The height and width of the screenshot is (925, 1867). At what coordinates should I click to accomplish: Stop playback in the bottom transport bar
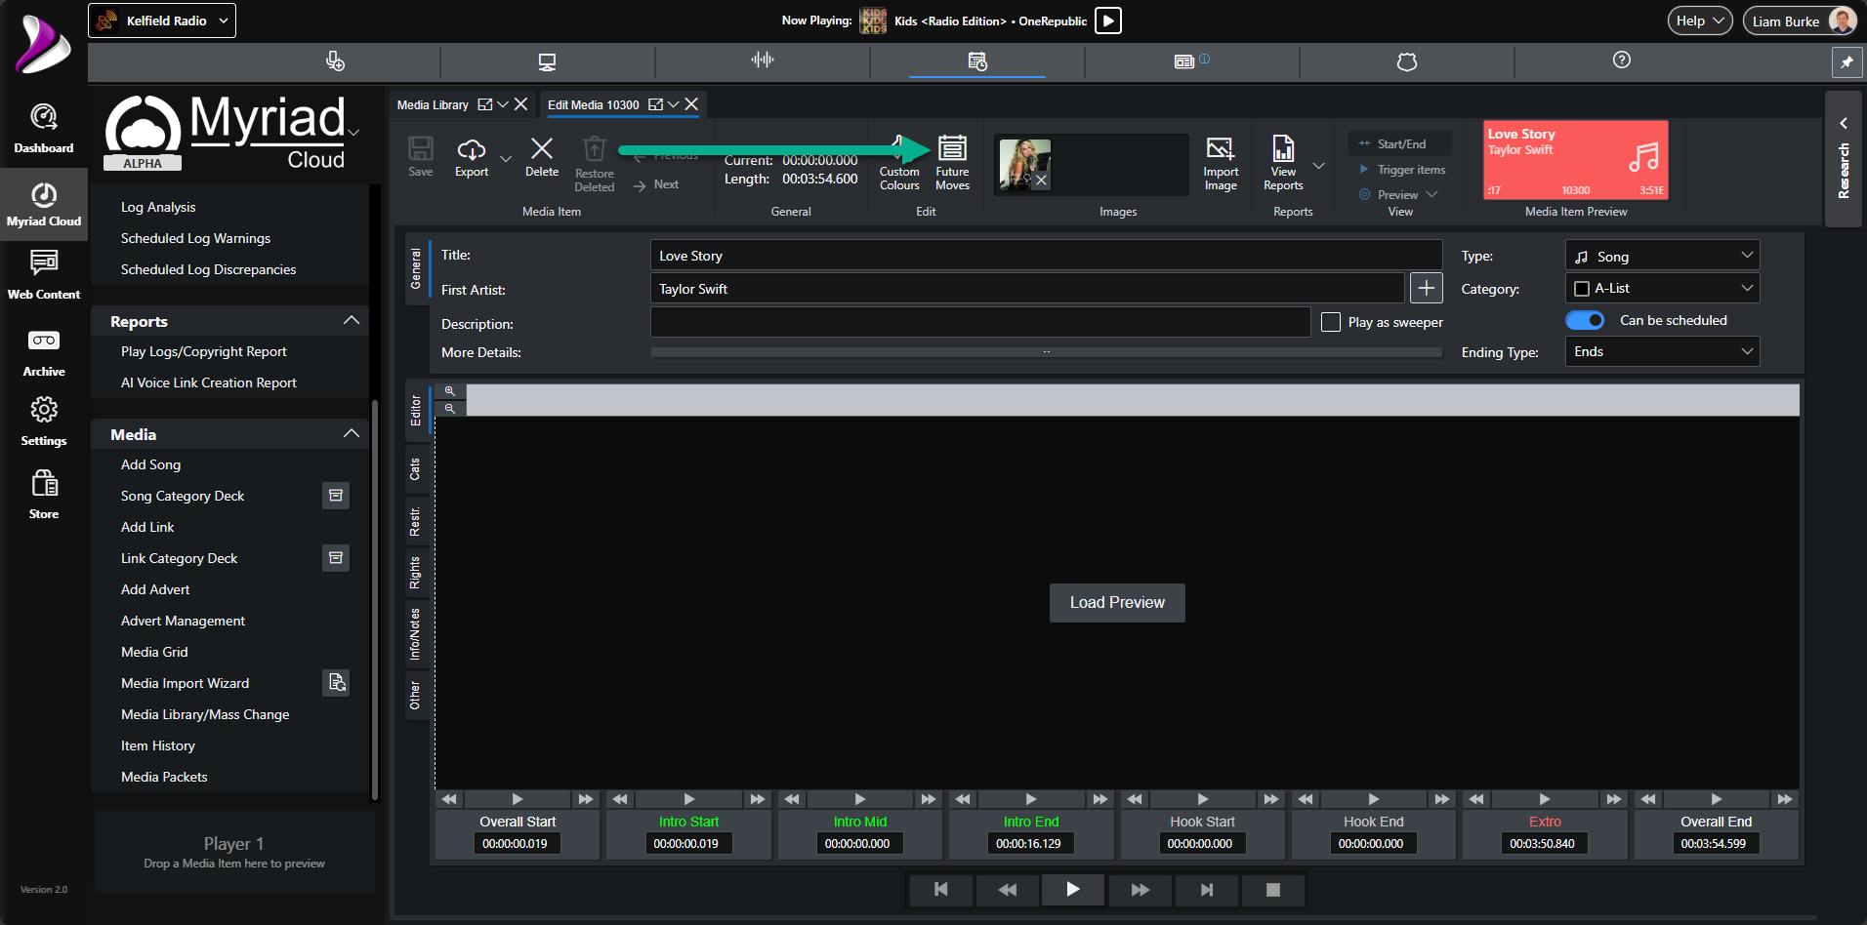pyautogui.click(x=1272, y=890)
